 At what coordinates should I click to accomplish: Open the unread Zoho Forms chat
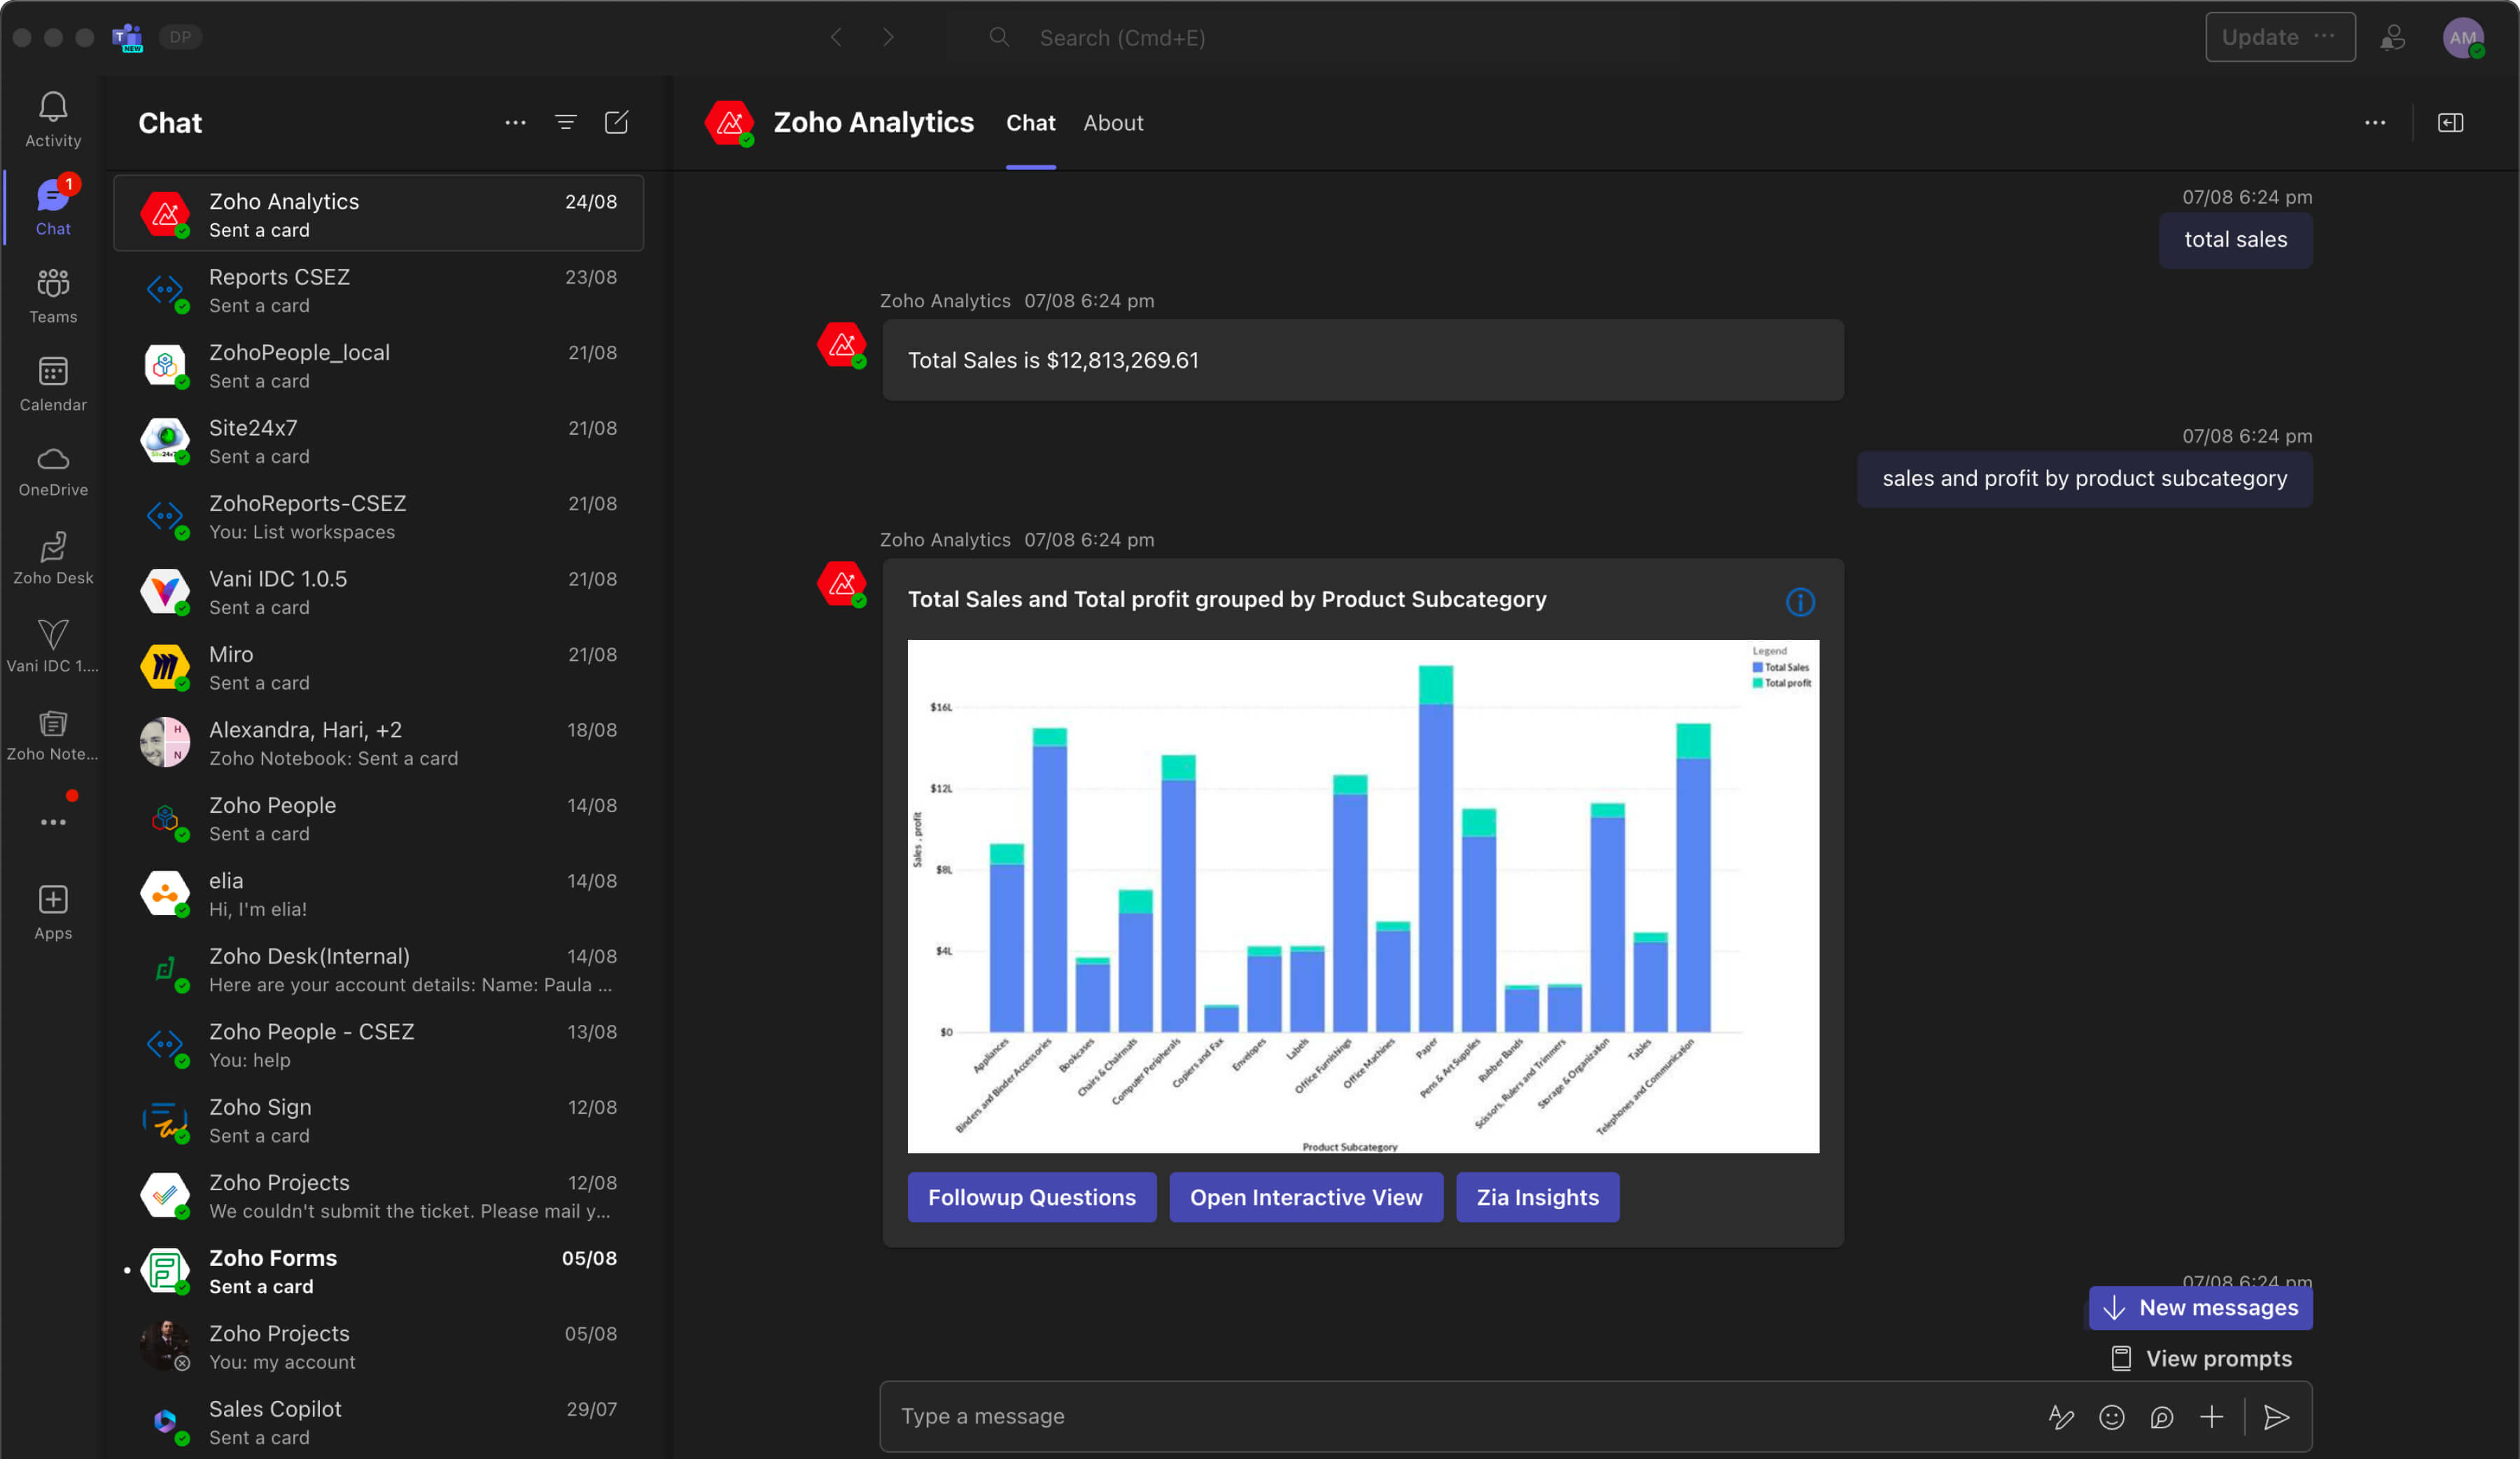click(378, 1271)
